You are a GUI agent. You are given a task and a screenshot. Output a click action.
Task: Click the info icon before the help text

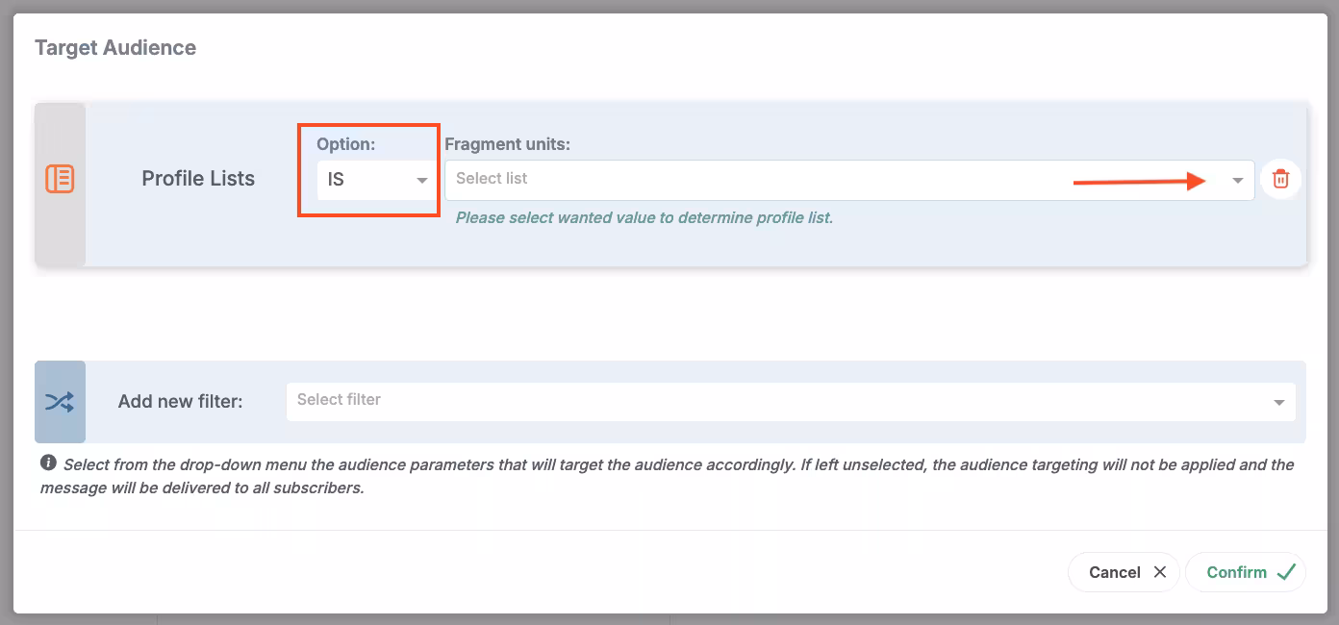click(48, 463)
